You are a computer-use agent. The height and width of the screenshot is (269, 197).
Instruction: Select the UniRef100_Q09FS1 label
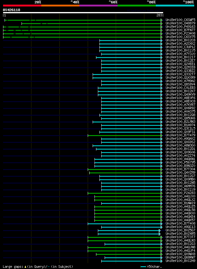180,132
